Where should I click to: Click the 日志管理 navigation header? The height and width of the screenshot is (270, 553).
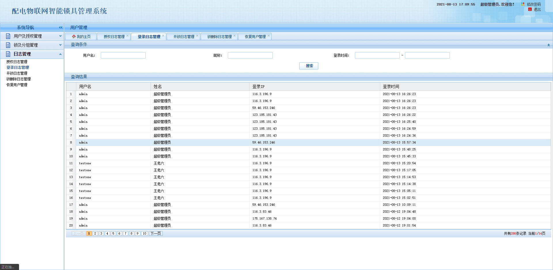(x=32, y=54)
